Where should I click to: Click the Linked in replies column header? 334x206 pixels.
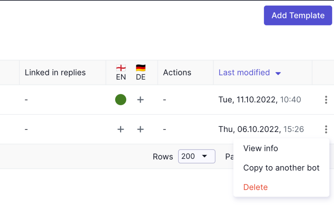[x=55, y=73]
